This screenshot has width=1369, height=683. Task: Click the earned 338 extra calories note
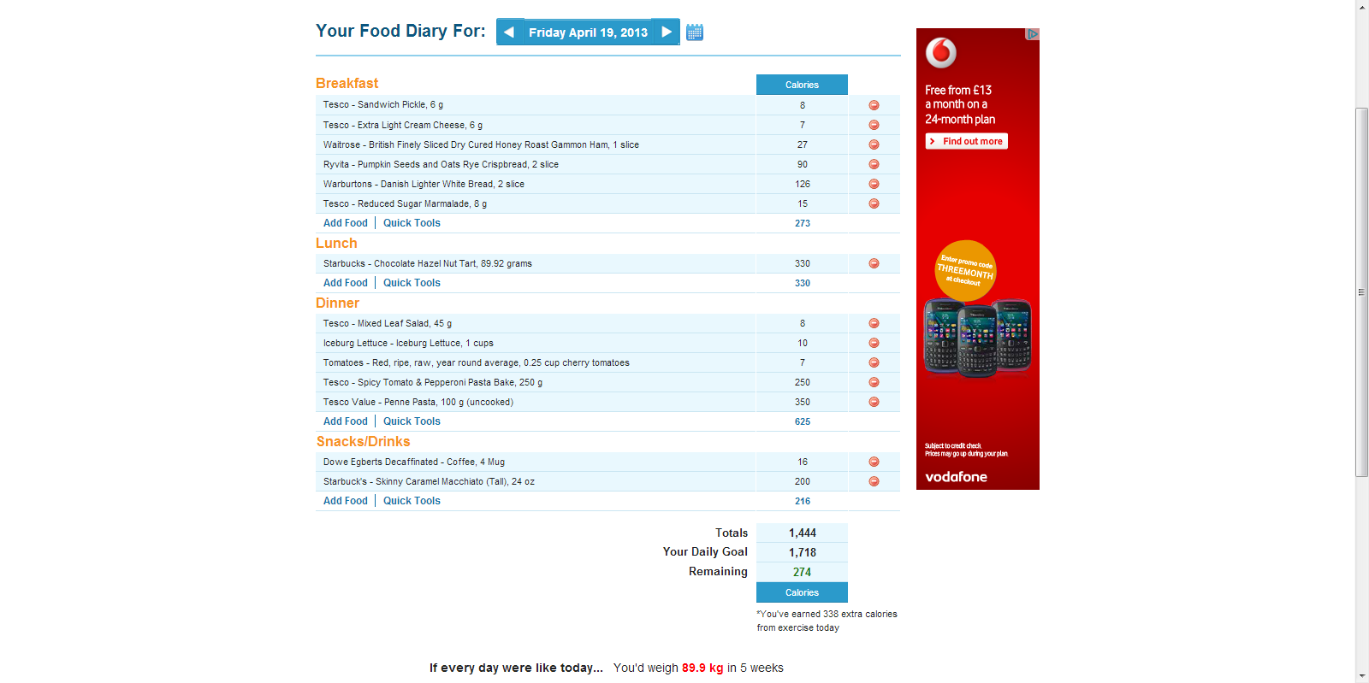(827, 621)
